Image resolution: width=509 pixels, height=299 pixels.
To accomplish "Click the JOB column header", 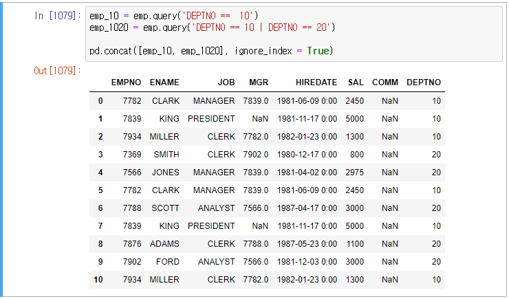I will 226,82.
